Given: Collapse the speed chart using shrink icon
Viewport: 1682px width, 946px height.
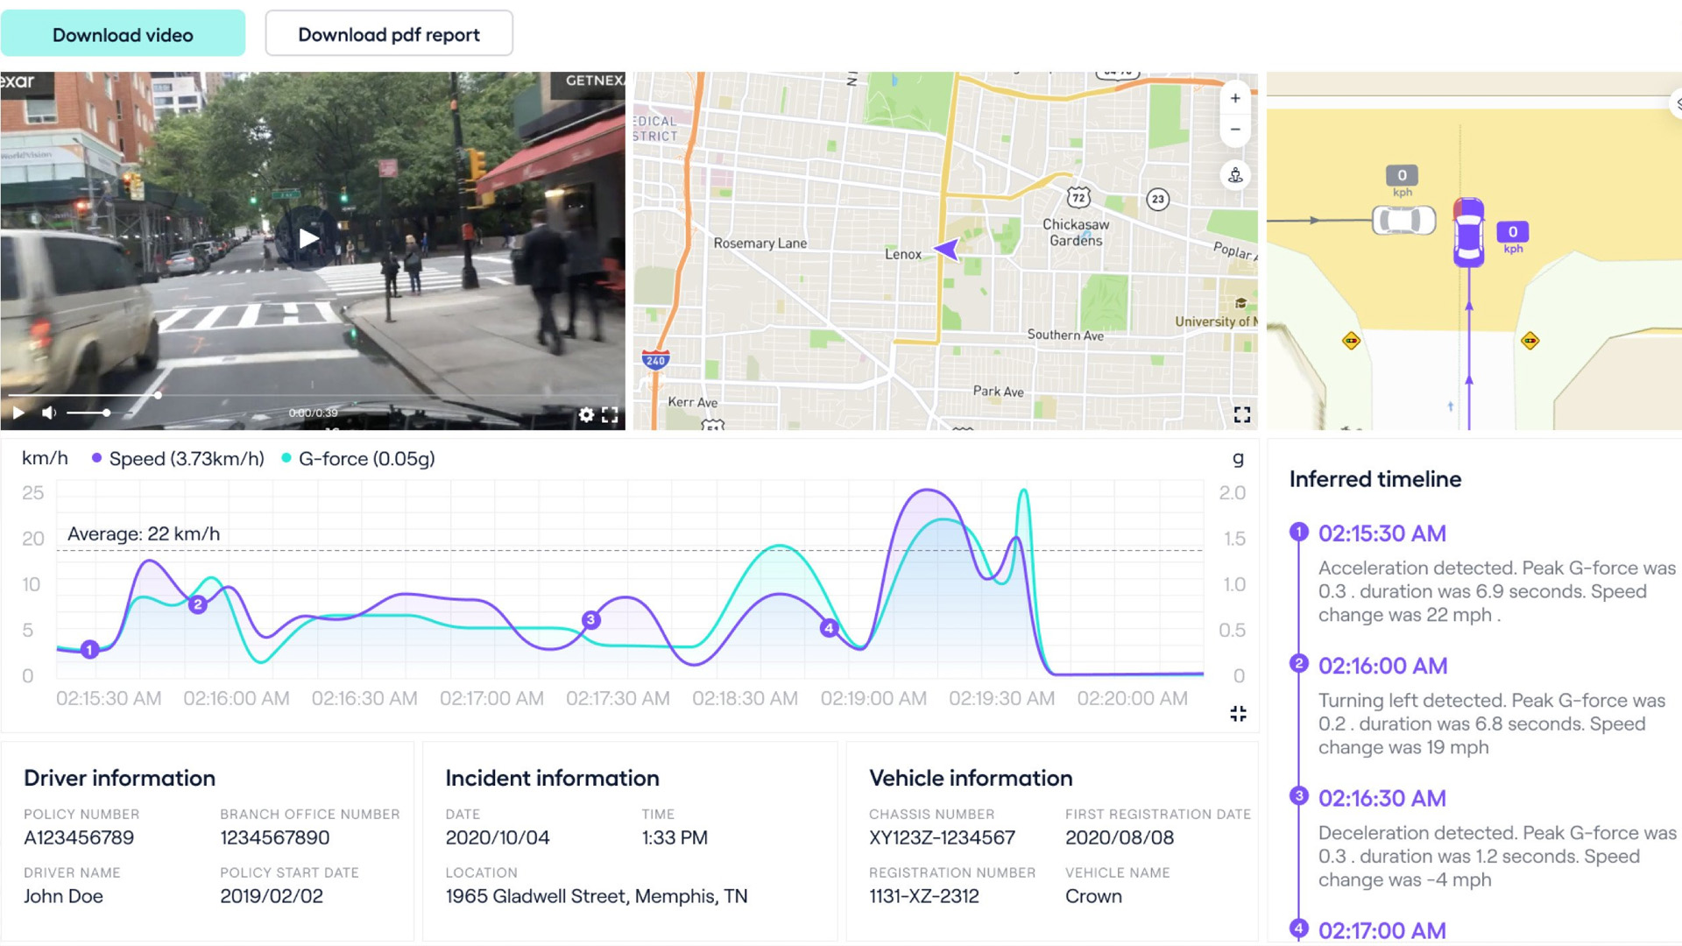Looking at the screenshot, I should pos(1238,714).
